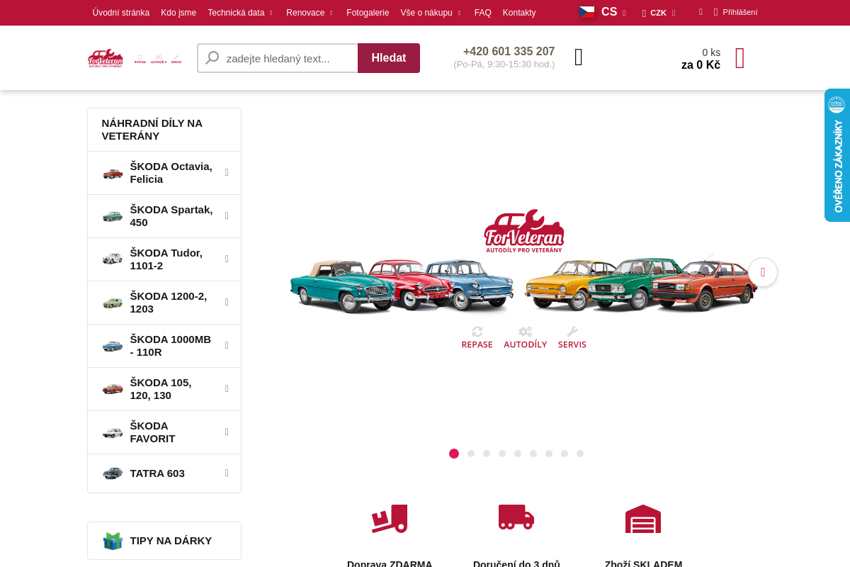Viewport: 850px width, 567px height.
Task: Click the ŠKODA Spartak car thumbnail
Action: click(x=113, y=216)
